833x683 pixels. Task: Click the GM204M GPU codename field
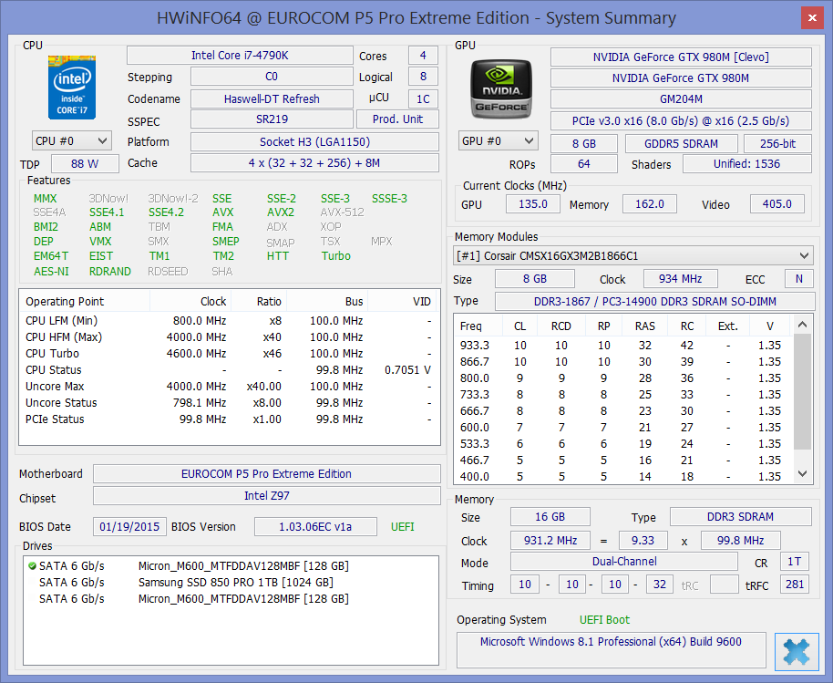pyautogui.click(x=681, y=98)
